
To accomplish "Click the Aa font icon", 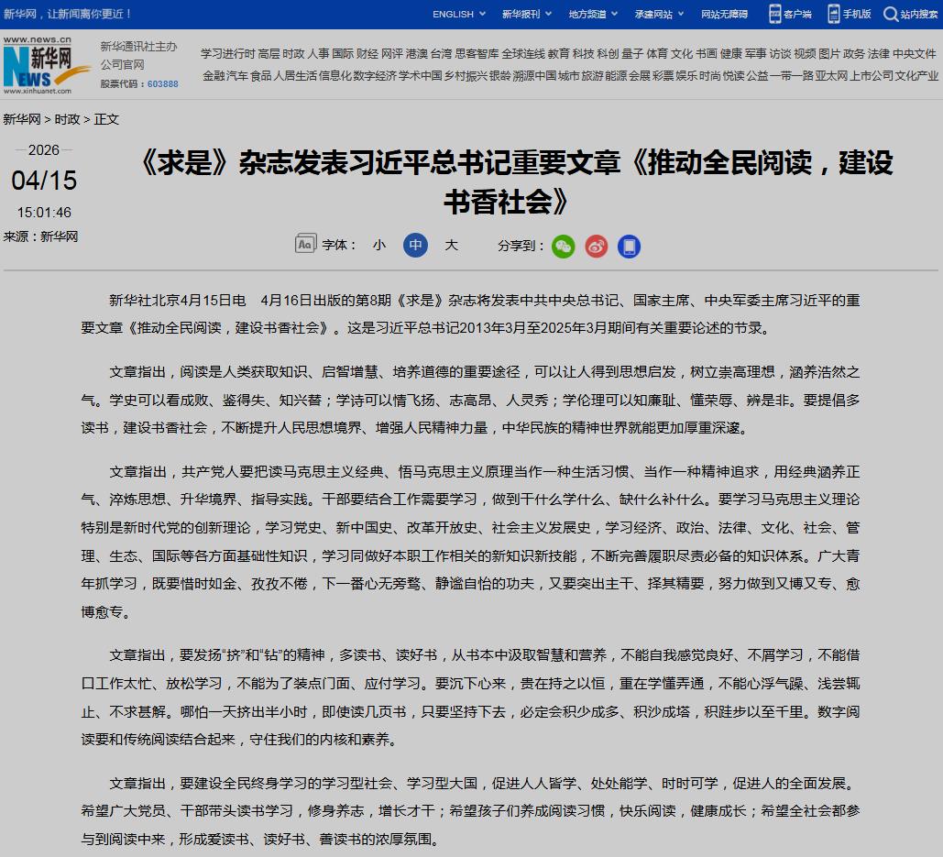I will 305,245.
